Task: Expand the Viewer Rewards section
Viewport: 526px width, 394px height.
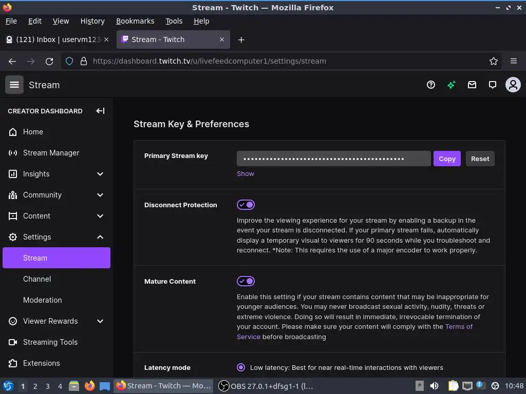Action: (x=100, y=321)
